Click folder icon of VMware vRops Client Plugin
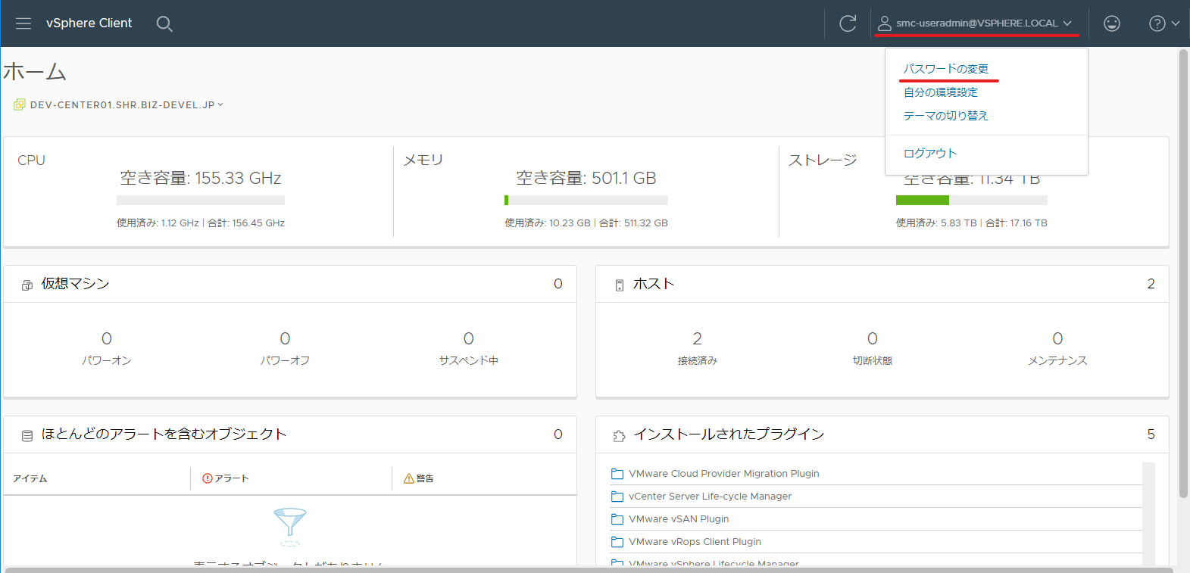The width and height of the screenshot is (1190, 573). click(617, 542)
